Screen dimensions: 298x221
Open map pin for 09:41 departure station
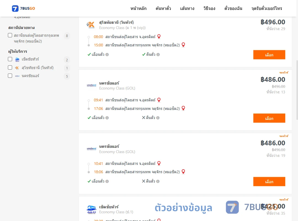coord(159,100)
